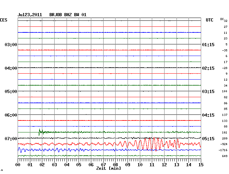Screen dimensions: 229x174
Task: Click the peak of the large red surface wave
Action: point(154,138)
